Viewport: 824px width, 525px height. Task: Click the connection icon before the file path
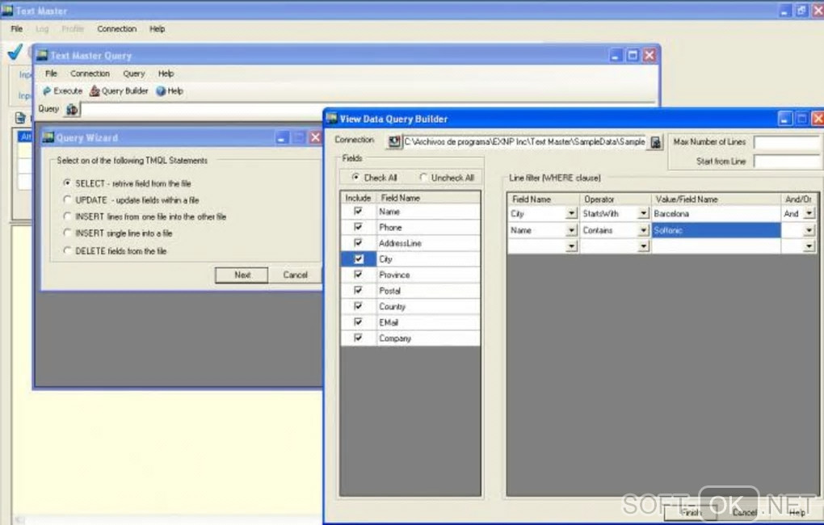pyautogui.click(x=394, y=142)
